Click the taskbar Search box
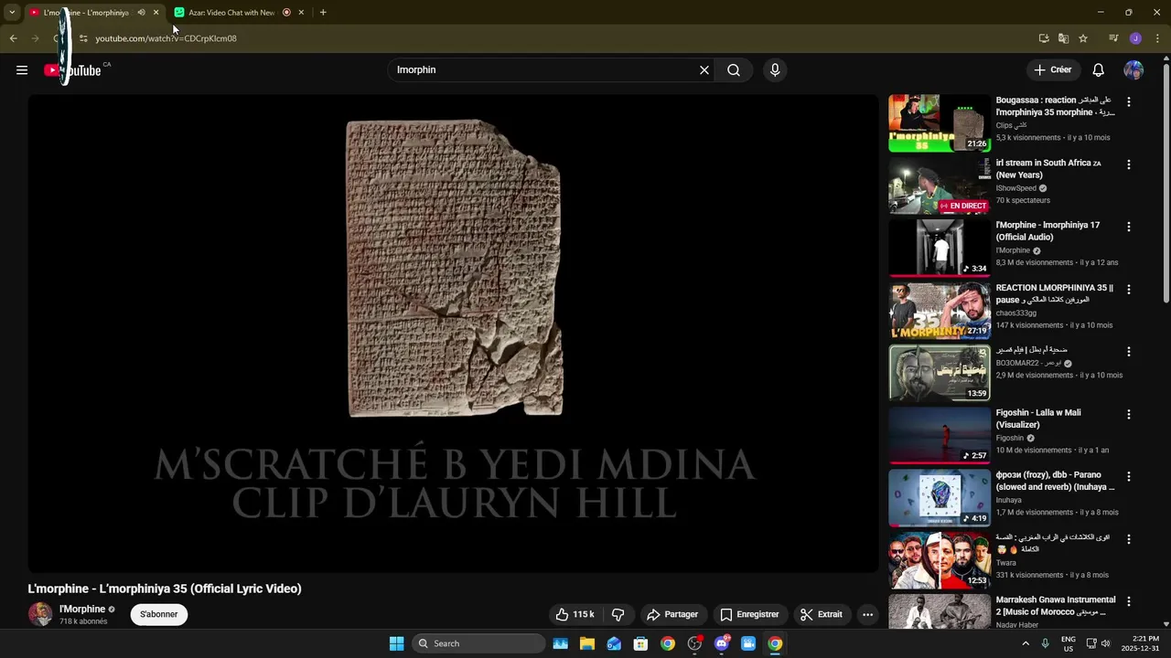 [478, 643]
